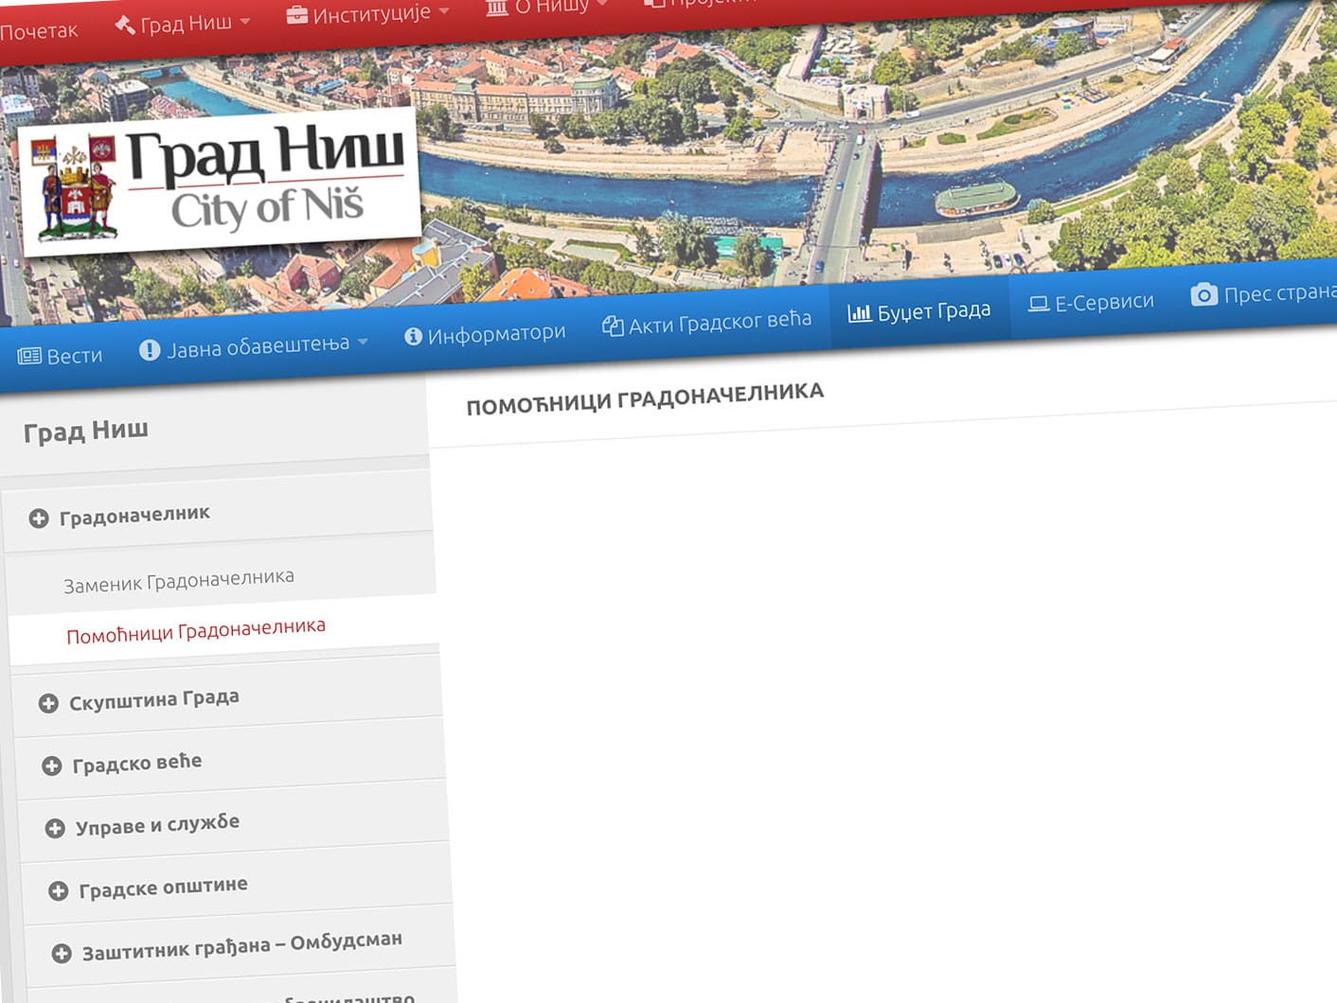Image resolution: width=1337 pixels, height=1003 pixels.
Task: Expand Управе и службе section
Action: point(55,829)
